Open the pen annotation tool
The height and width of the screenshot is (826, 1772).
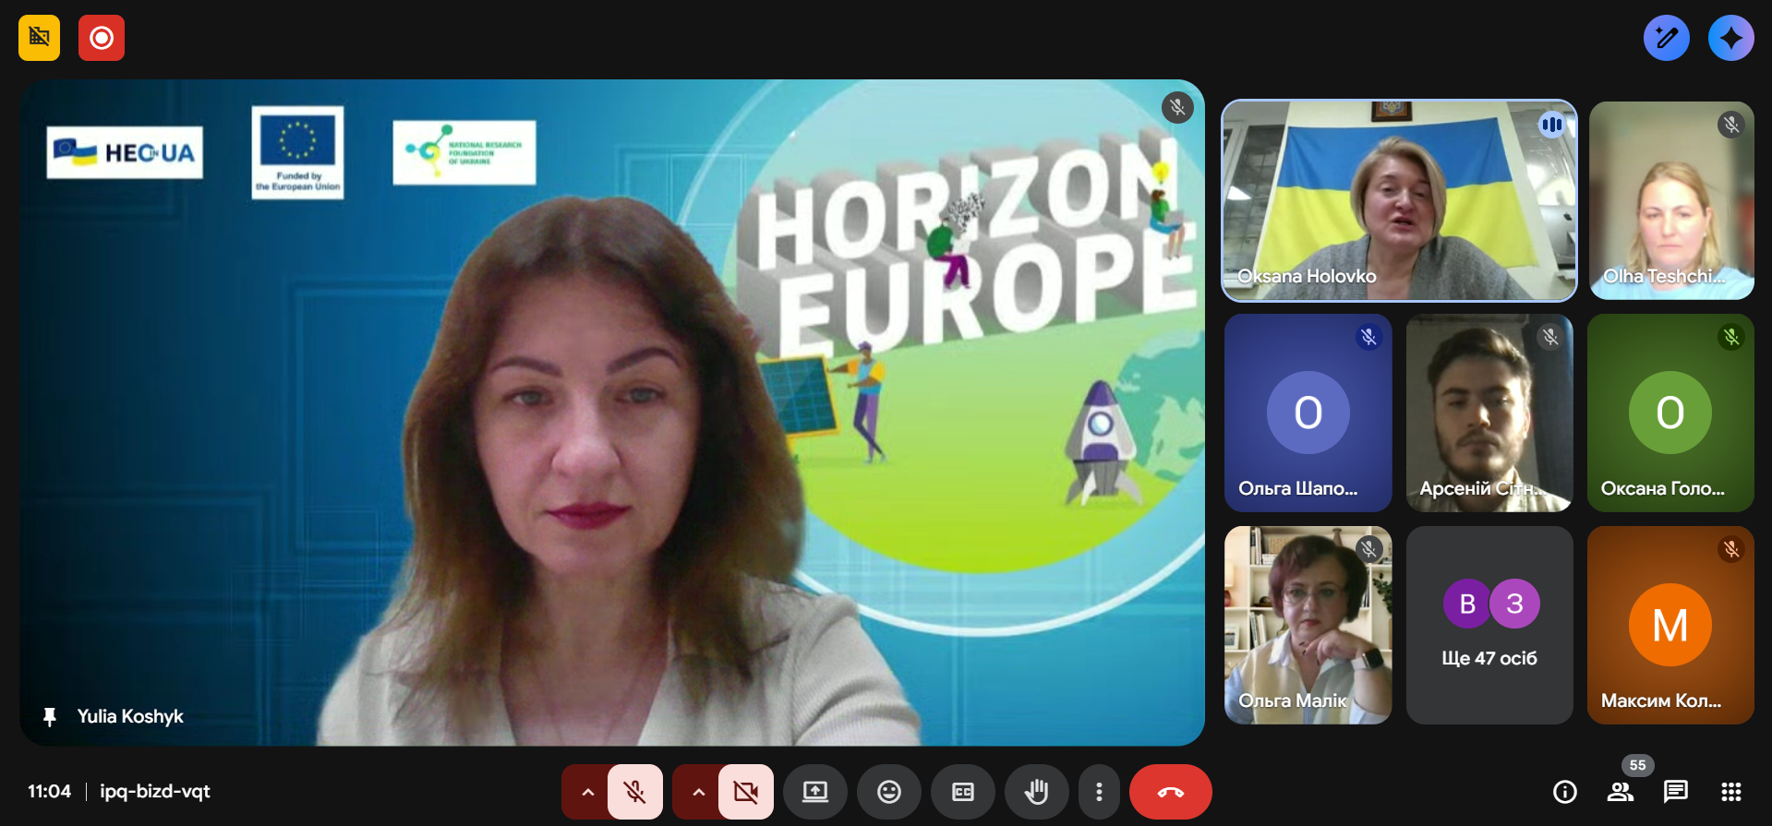point(1666,38)
